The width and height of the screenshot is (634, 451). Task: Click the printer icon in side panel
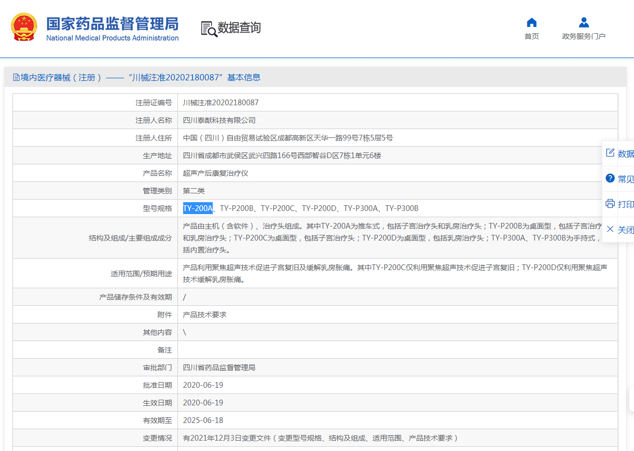610,204
